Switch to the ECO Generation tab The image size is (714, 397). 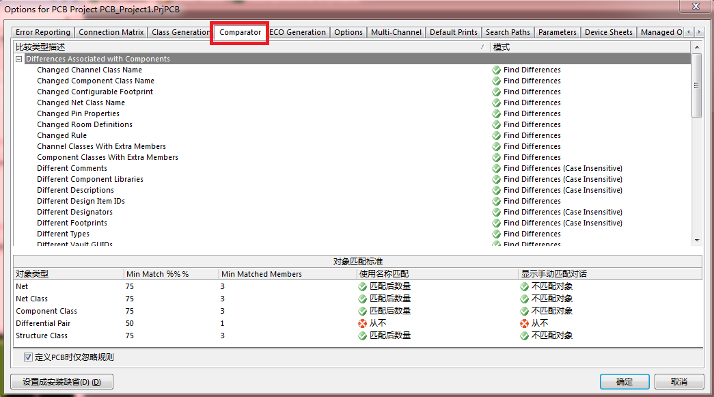coord(298,32)
